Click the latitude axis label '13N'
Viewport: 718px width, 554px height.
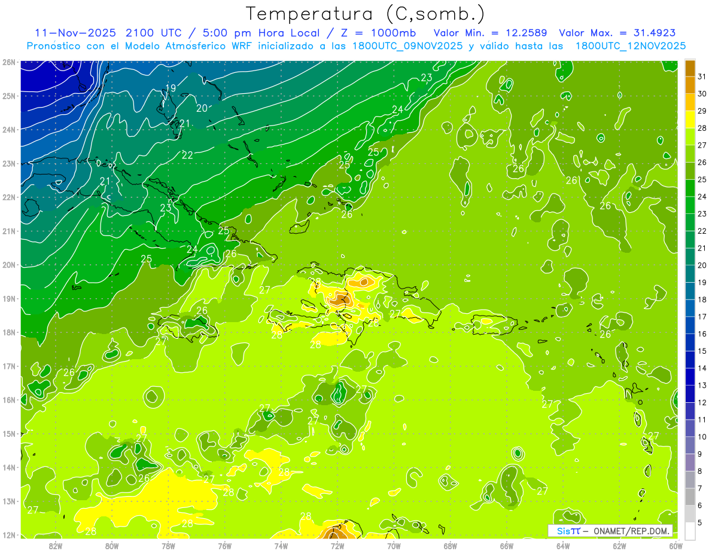tap(8, 501)
